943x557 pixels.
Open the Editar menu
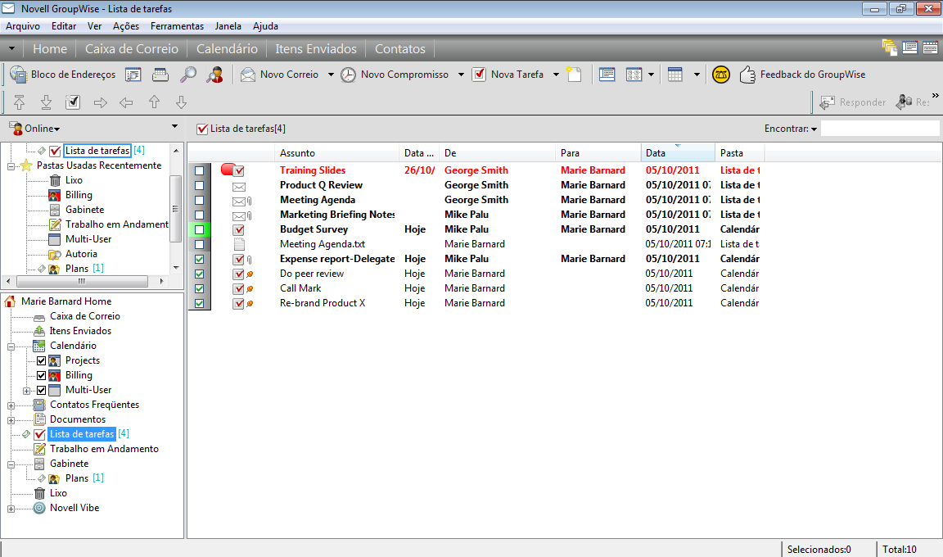click(64, 26)
